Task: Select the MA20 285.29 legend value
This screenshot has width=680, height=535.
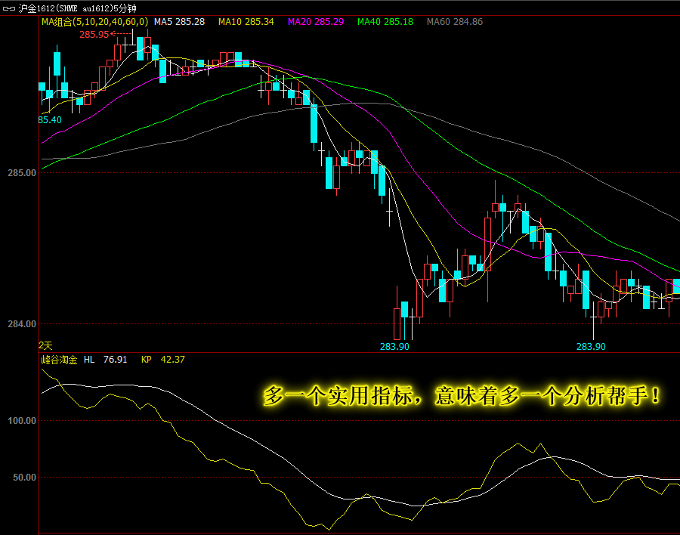Action: (316, 22)
